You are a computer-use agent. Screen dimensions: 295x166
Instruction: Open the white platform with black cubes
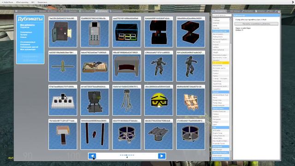point(63,100)
